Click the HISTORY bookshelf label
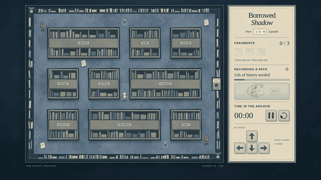This screenshot has height=180, width=321. click(x=83, y=43)
